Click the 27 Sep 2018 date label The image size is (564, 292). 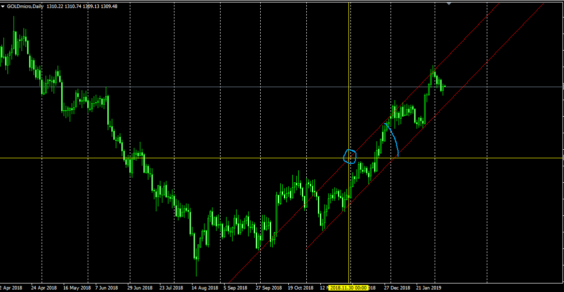point(269,287)
